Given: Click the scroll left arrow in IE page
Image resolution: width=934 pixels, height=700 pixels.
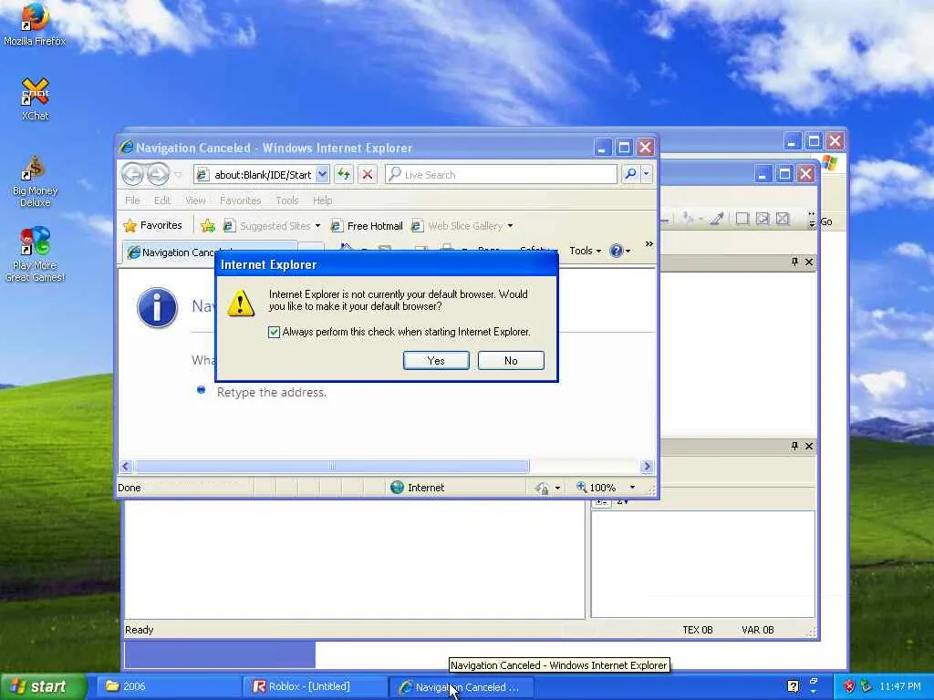Looking at the screenshot, I should (125, 466).
